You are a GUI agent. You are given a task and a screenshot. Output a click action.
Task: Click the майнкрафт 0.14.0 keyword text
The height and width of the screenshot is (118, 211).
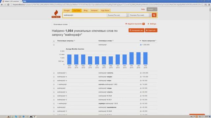[x=105, y=111]
